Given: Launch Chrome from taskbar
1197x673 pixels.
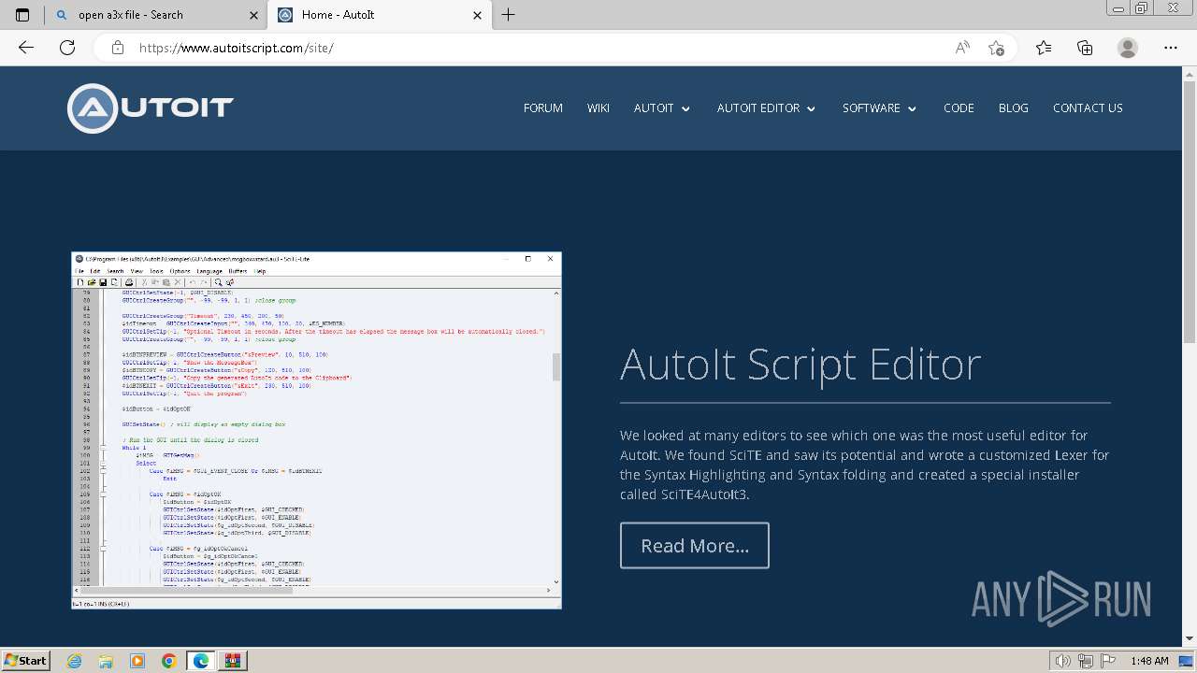Looking at the screenshot, I should pyautogui.click(x=168, y=661).
